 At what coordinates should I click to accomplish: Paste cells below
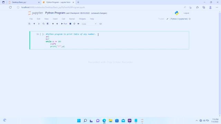tap(48, 24)
